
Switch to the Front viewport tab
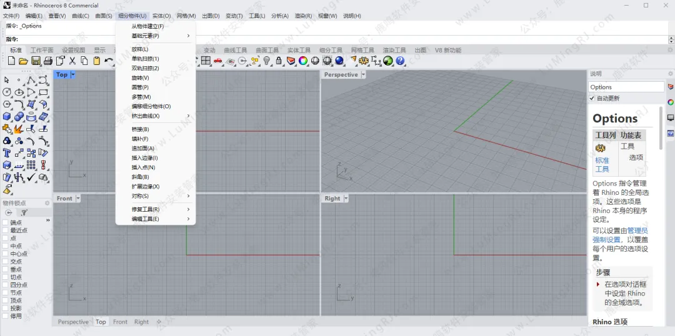[x=120, y=322]
